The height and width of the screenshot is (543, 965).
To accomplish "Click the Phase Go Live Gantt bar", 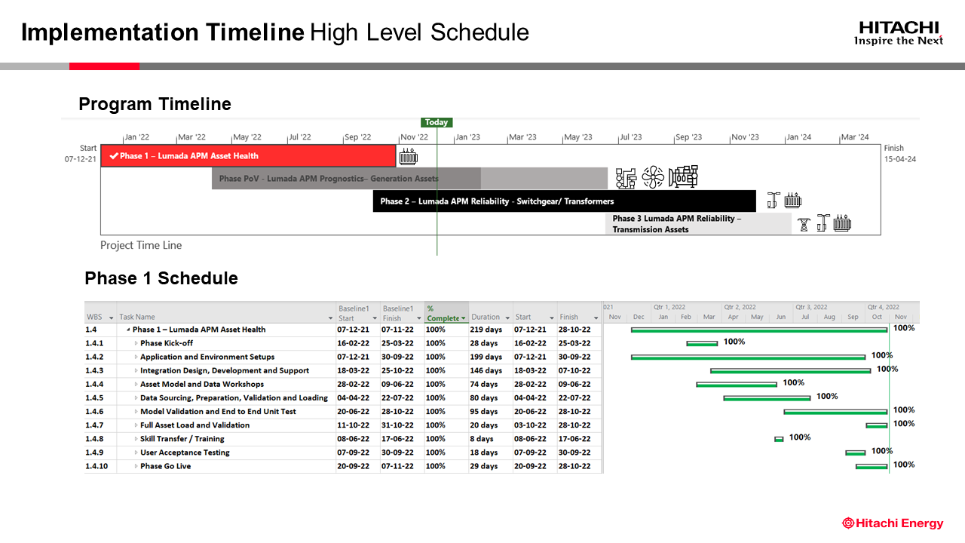I will (x=872, y=466).
